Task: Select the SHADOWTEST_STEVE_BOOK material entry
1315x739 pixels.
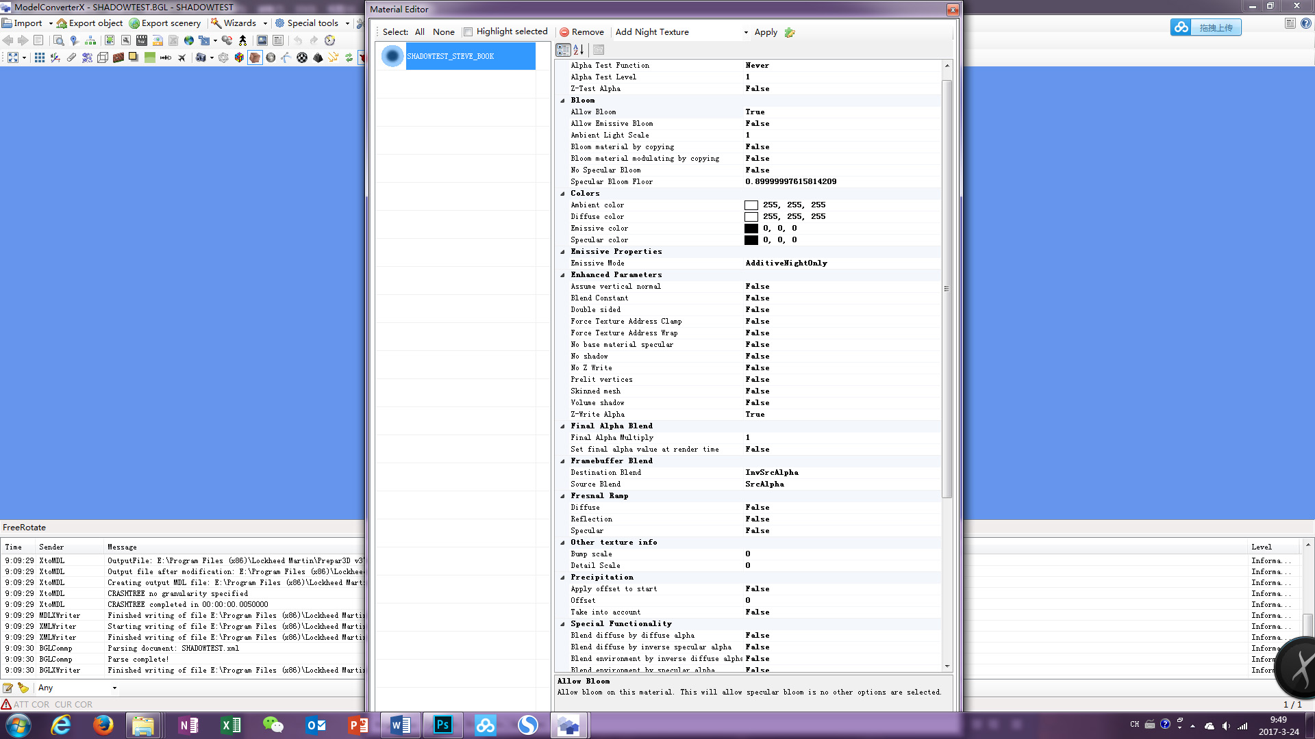Action: (x=458, y=56)
